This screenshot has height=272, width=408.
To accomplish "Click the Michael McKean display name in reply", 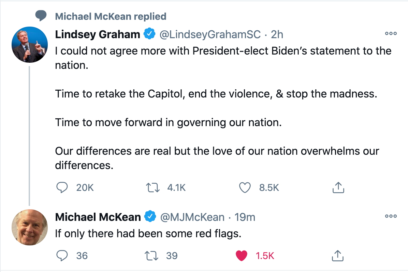I will click(98, 217).
